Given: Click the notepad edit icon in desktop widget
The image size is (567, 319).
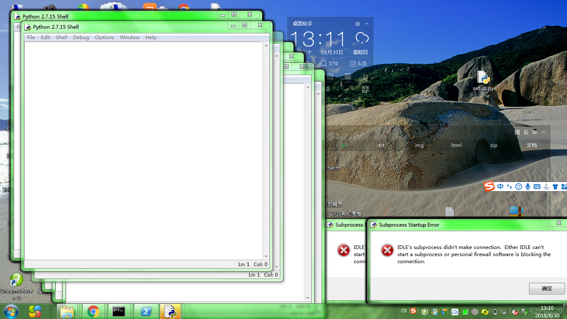Looking at the screenshot, I should (x=330, y=76).
